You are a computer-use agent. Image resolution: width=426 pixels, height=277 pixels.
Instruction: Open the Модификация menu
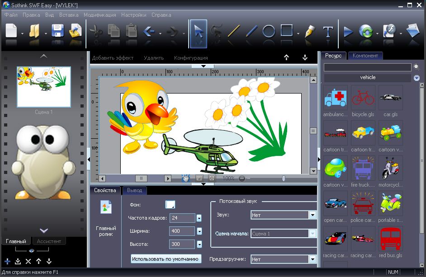pyautogui.click(x=99, y=15)
